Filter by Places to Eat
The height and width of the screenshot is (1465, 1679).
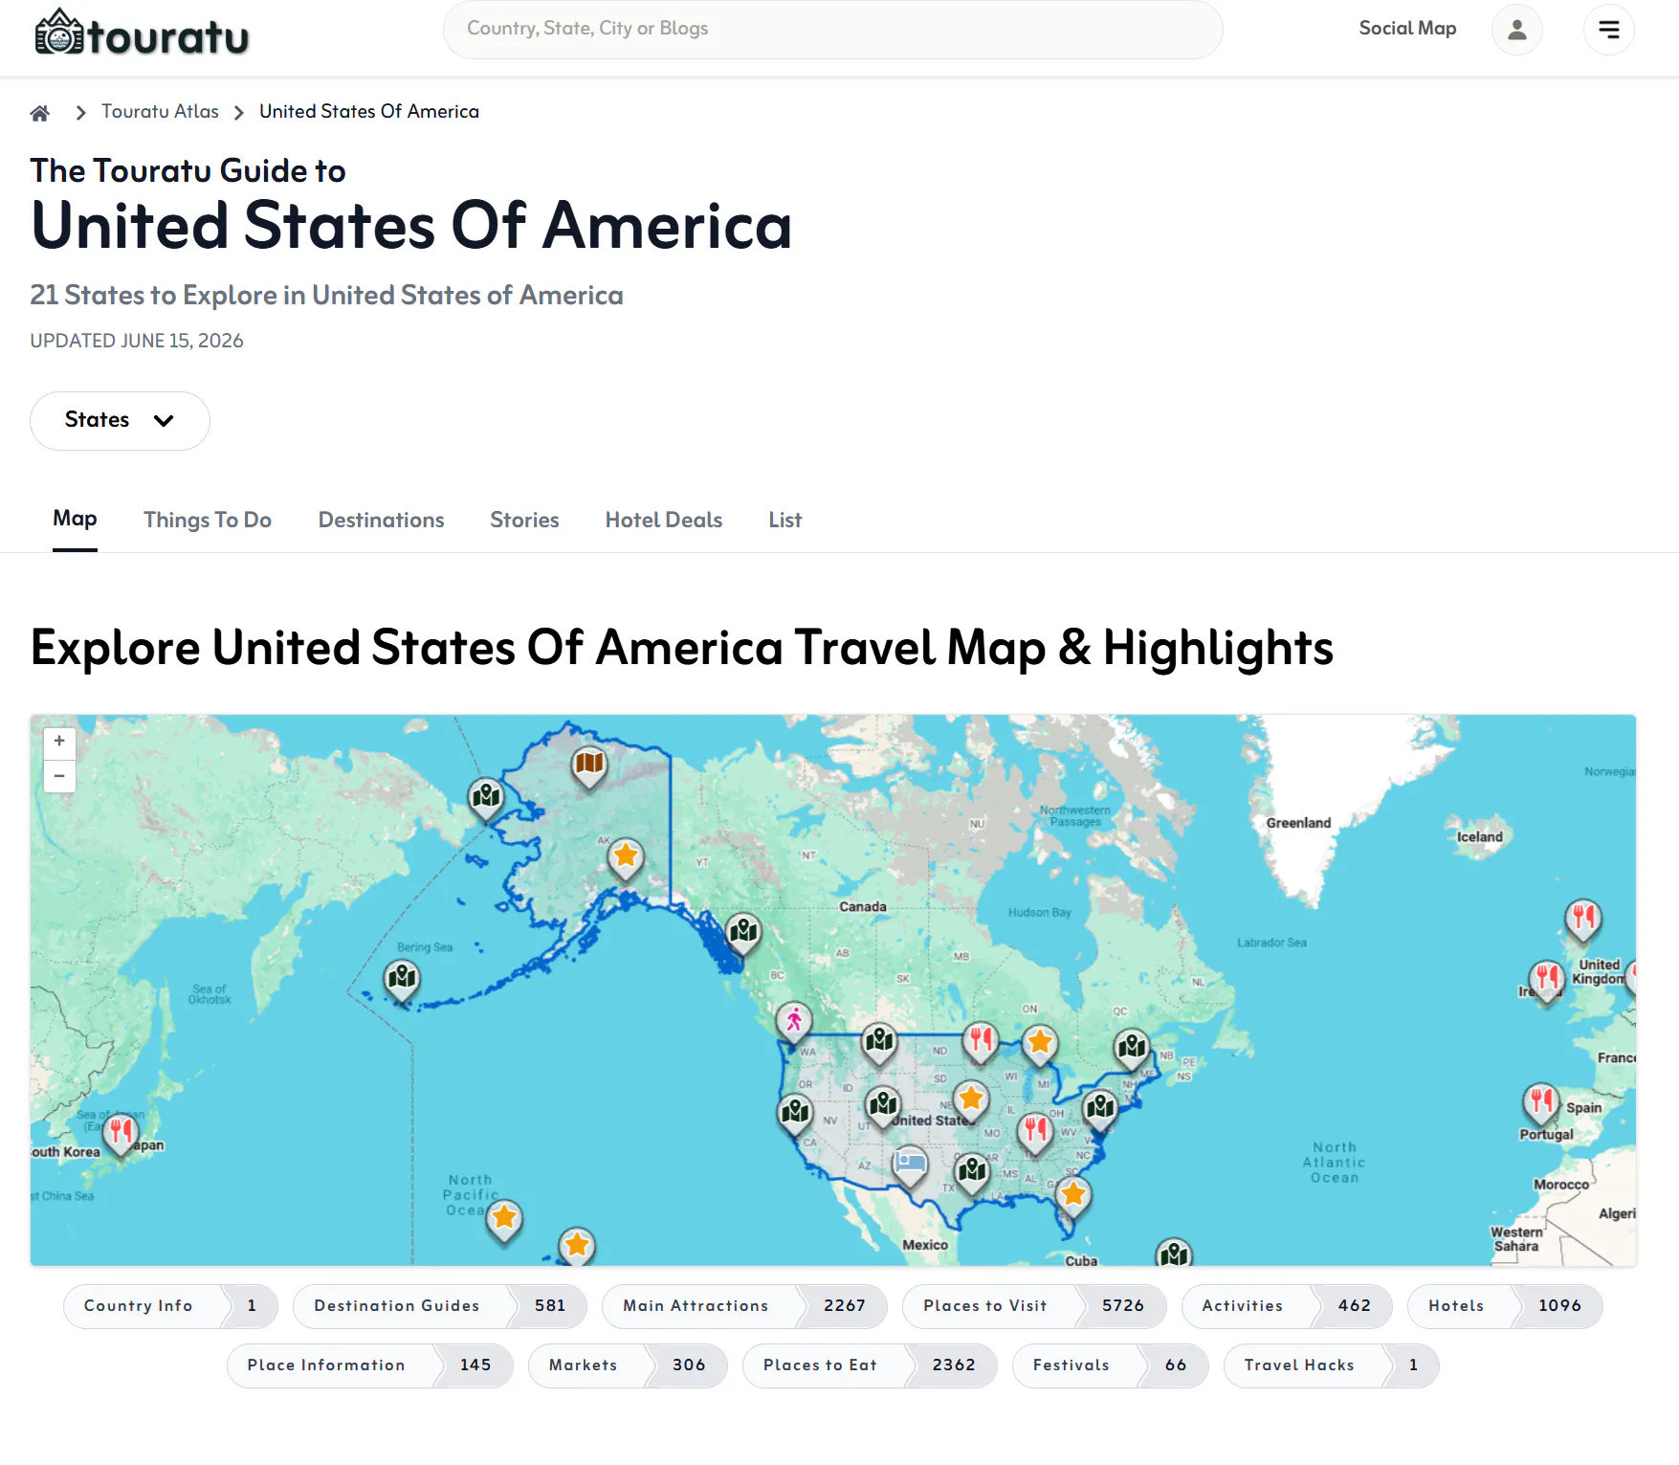click(870, 1365)
